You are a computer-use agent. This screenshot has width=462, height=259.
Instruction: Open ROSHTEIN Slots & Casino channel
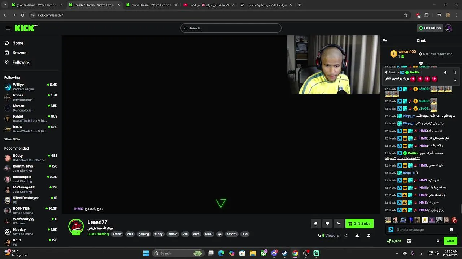(31, 210)
